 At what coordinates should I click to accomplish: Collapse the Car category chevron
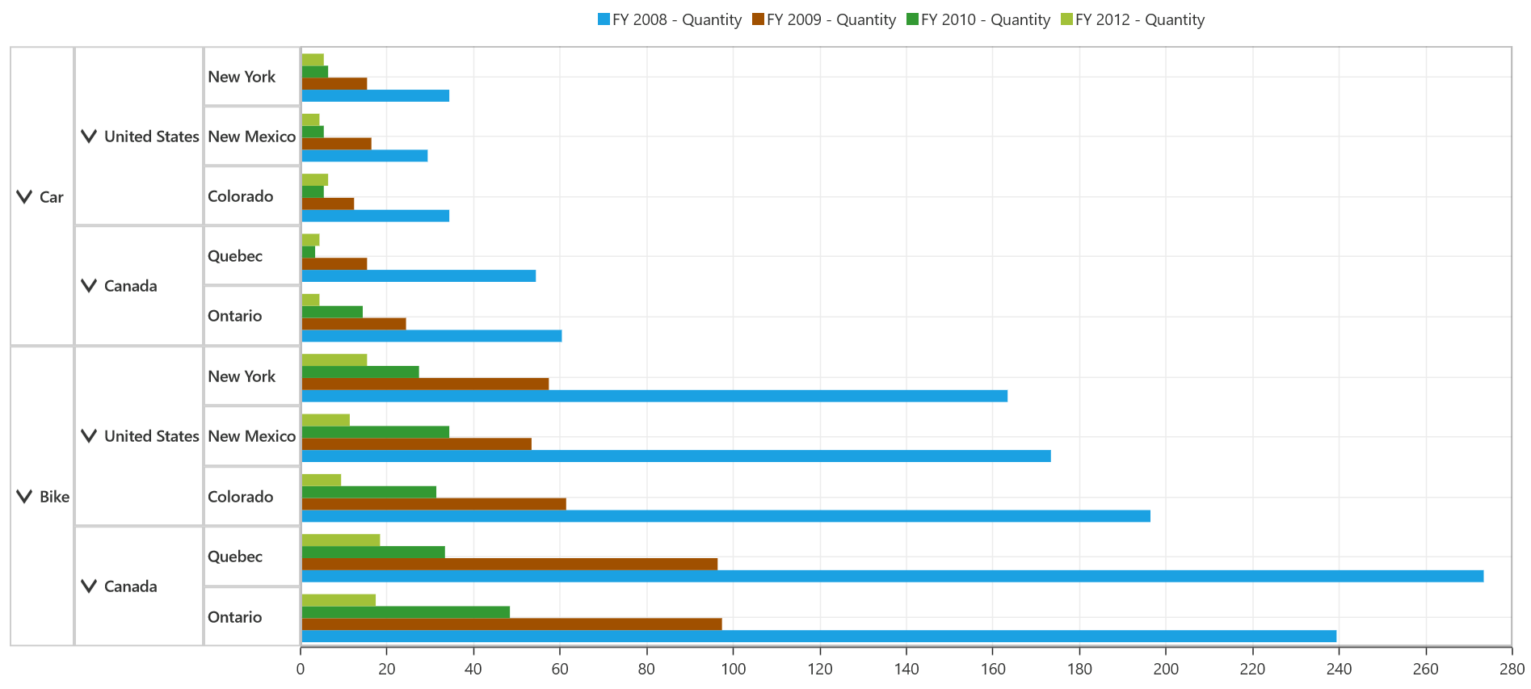pyautogui.click(x=24, y=197)
